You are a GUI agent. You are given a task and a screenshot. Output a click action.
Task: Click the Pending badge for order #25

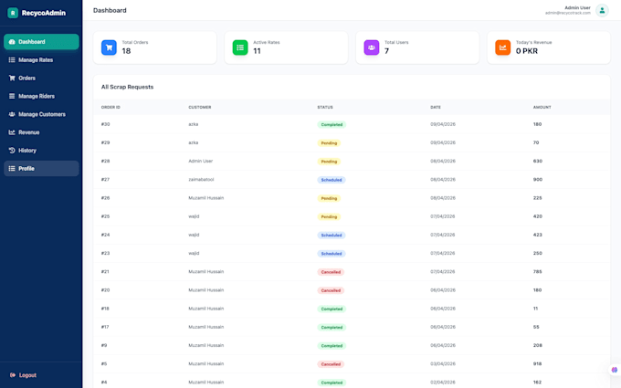click(x=329, y=216)
